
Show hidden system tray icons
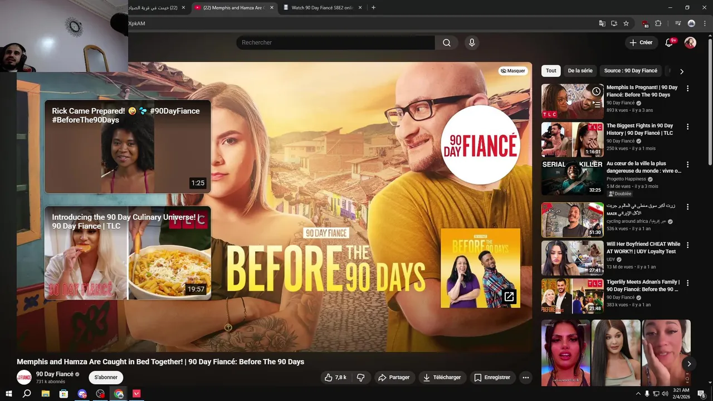(x=638, y=394)
